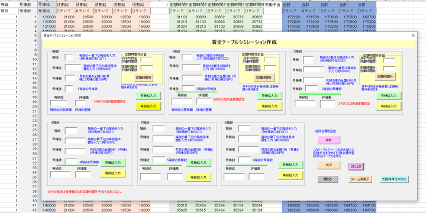426x213 pixels.
Task: Click the 外部保存(EXCEL) button
Action: pyautogui.click(x=394, y=179)
